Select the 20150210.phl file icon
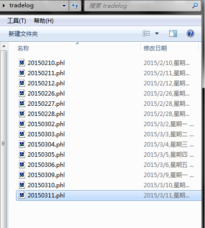 pos(22,63)
